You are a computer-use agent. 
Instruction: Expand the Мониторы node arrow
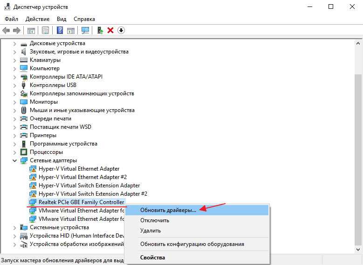coord(14,102)
